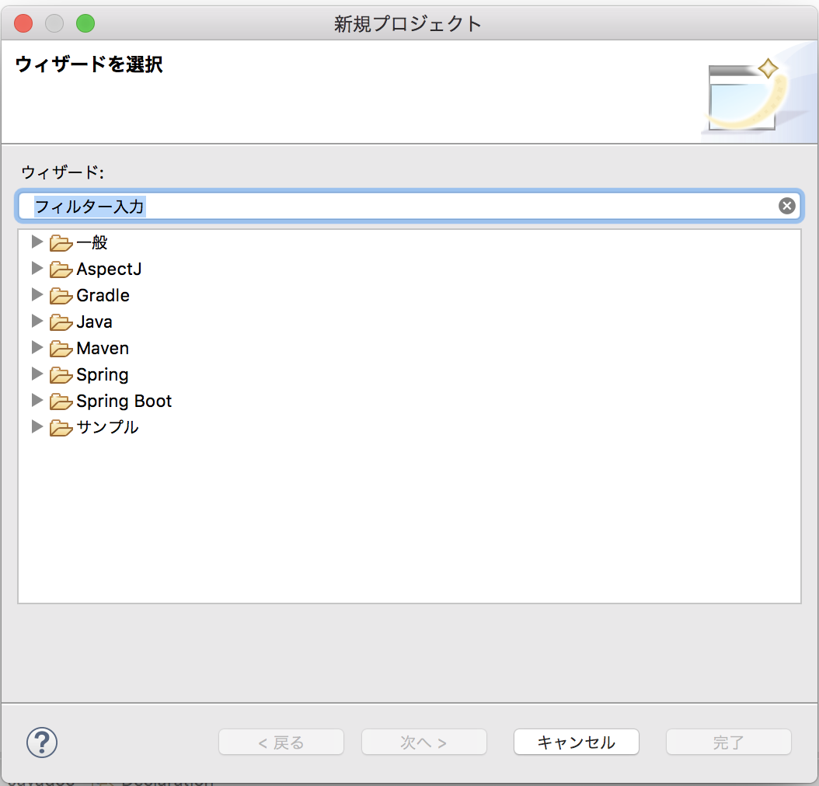Select the Gradle wizard category

pos(103,295)
